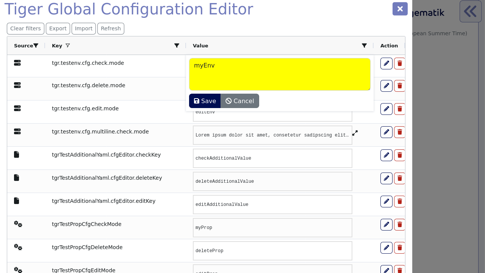Viewport: 485px width, 273px height.
Task: Select key tgrTestAdditionalYaml.cfgEditor.deleteKey
Action: click(107, 178)
